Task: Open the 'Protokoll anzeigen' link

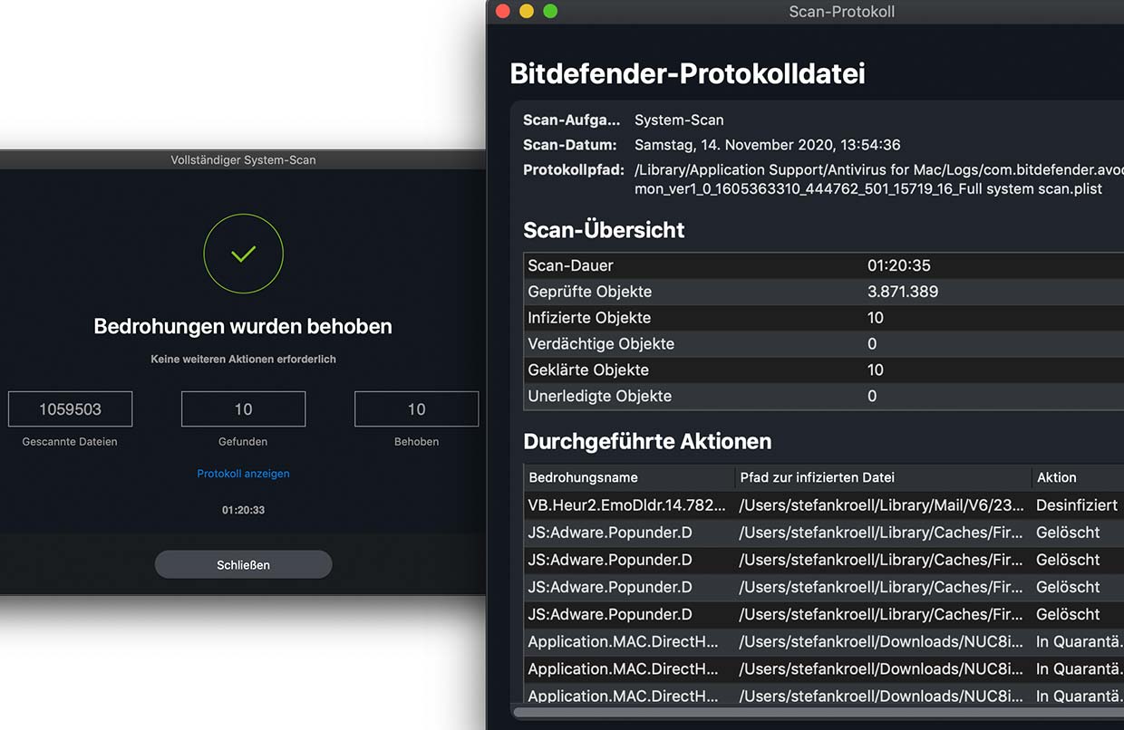Action: (x=244, y=474)
